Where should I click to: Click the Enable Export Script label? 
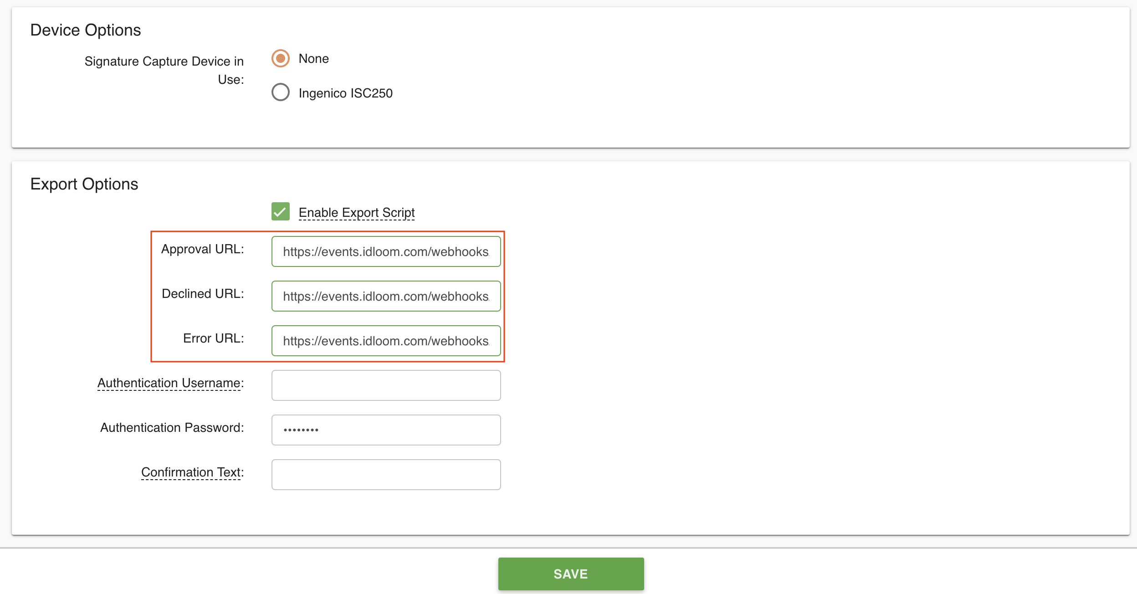point(356,213)
